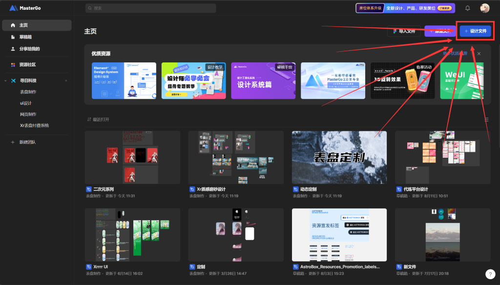Focus the 搜索 search field

[150, 8]
